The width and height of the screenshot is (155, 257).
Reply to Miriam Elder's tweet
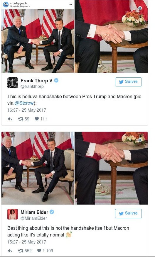[10, 251]
